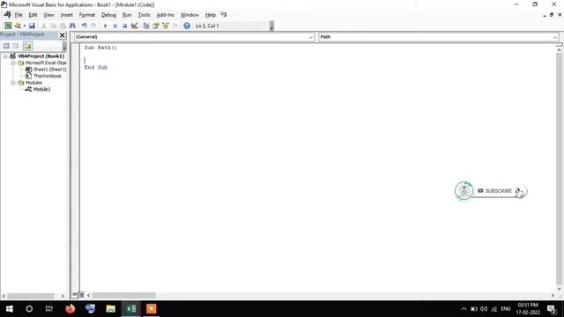Open the notification center icon
564x317 pixels.
(552, 309)
